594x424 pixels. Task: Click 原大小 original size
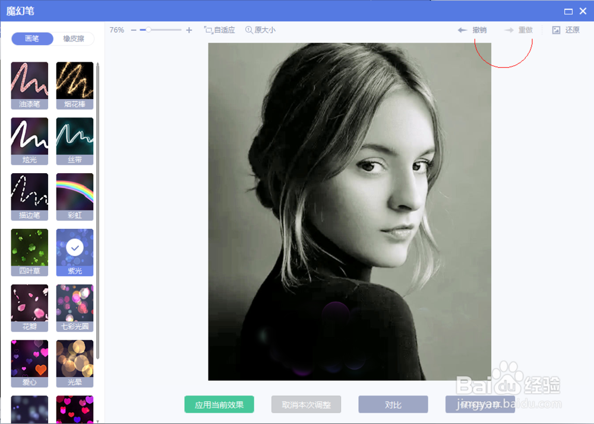261,30
